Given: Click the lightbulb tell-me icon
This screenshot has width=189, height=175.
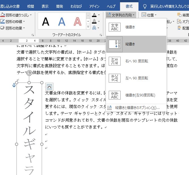Looking at the screenshot, I should click(x=145, y=7).
